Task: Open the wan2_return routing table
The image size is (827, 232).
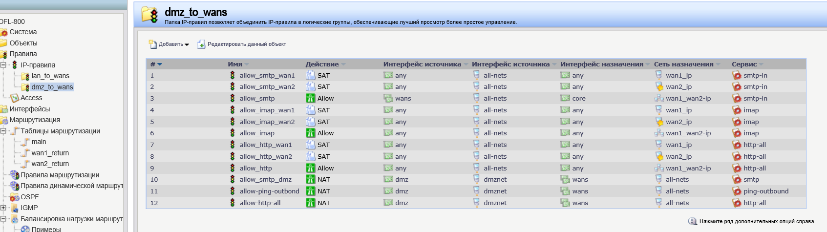Action: pyautogui.click(x=50, y=164)
